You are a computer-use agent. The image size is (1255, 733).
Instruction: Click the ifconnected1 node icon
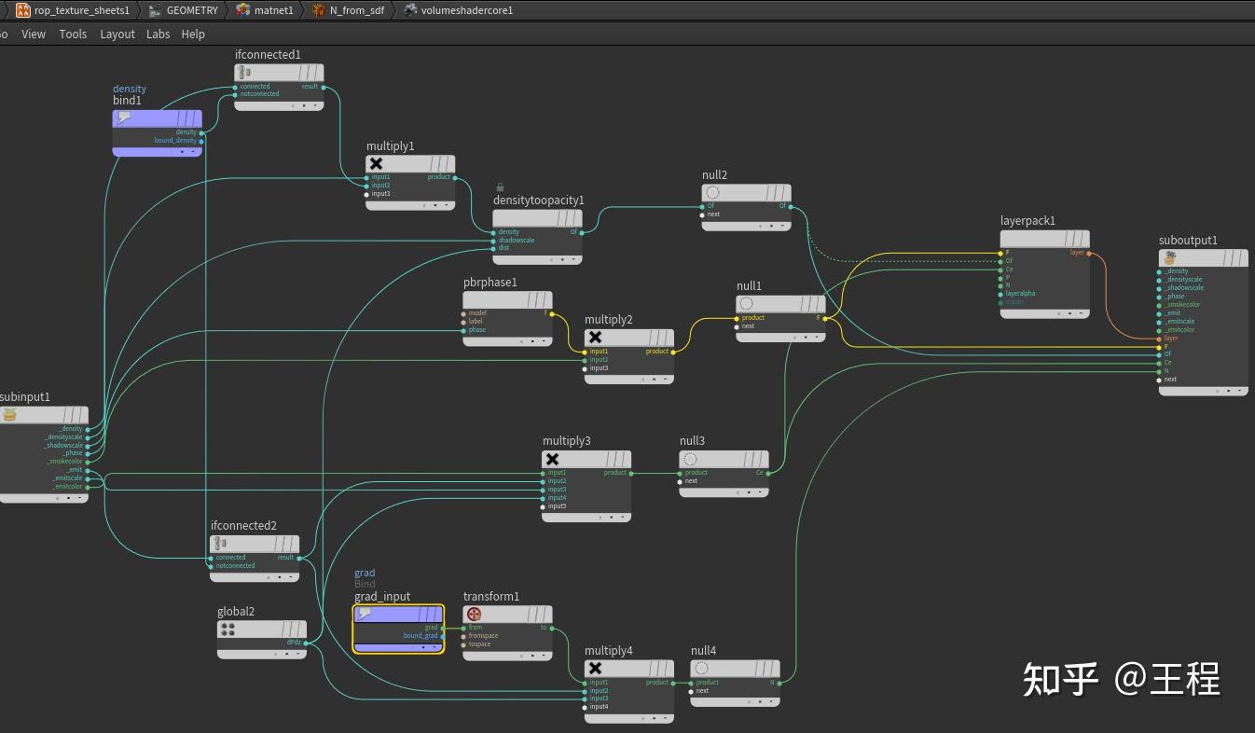[245, 73]
